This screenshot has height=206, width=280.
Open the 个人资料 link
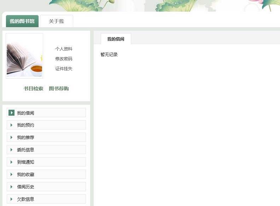tap(64, 49)
